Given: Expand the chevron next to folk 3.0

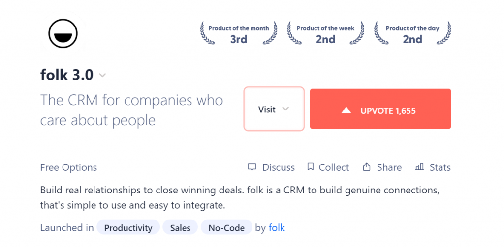Looking at the screenshot, I should pyautogui.click(x=102, y=76).
